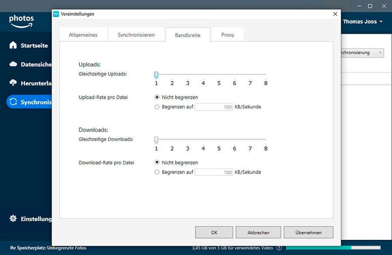Image resolution: width=392 pixels, height=255 pixels.
Task: Open the Startseite home icon
Action: (13, 45)
